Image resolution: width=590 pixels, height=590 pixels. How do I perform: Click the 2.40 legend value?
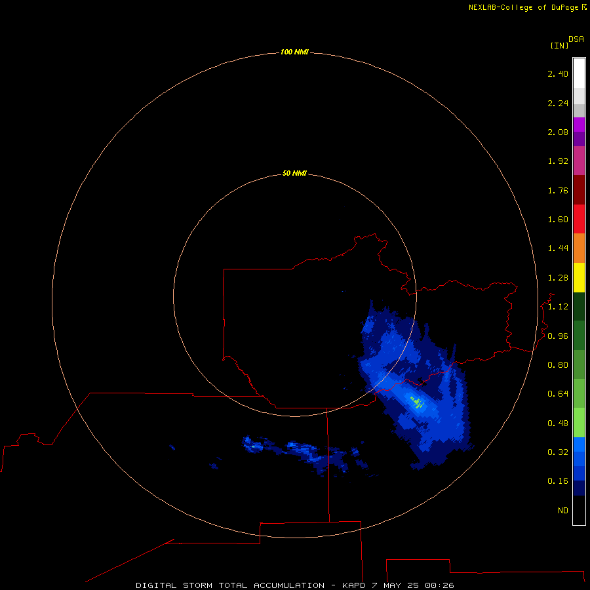(x=558, y=73)
